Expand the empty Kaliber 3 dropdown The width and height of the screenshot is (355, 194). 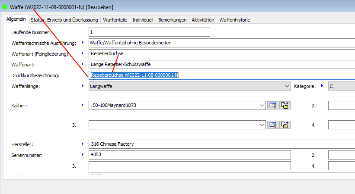(262, 125)
